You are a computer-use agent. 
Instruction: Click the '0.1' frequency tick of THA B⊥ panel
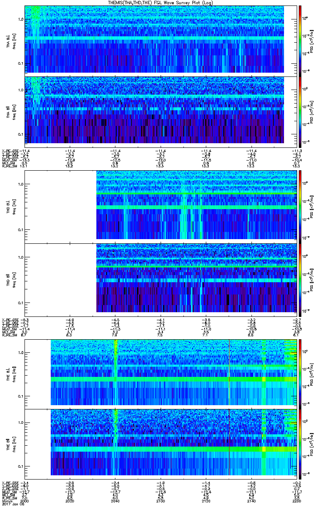click(x=20, y=64)
